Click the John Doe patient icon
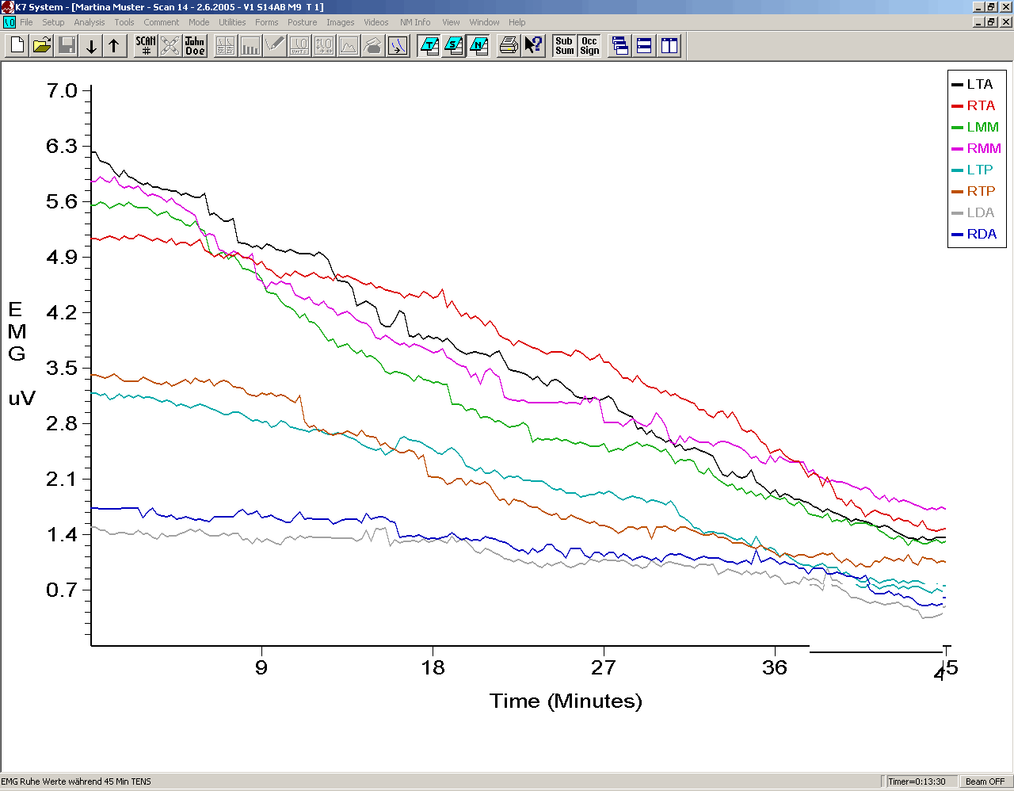The width and height of the screenshot is (1014, 791). 195,46
